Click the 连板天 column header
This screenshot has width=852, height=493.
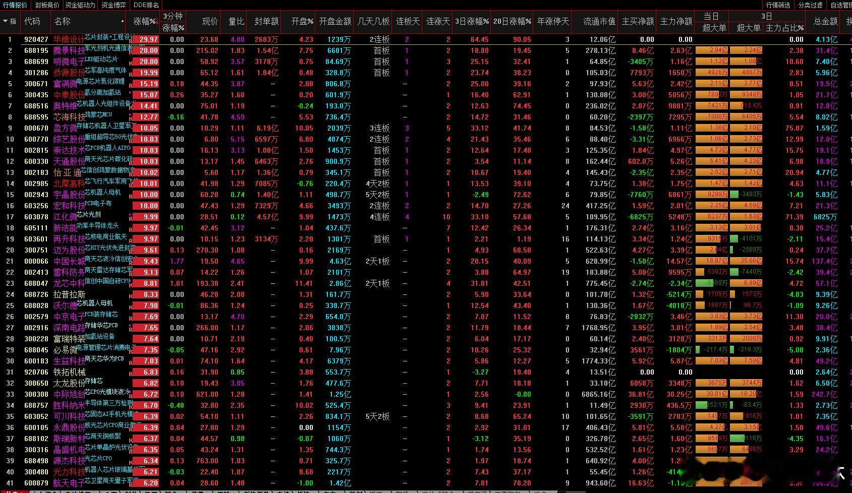408,21
